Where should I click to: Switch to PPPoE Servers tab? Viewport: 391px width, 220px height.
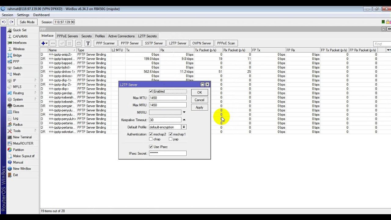tap(68, 36)
